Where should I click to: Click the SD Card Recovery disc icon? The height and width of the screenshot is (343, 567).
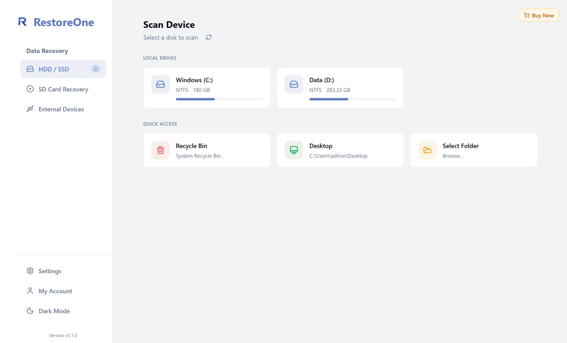pos(30,89)
